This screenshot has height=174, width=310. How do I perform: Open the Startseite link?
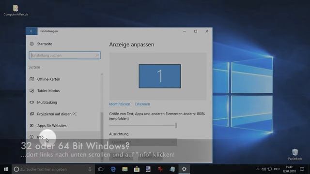pyautogui.click(x=45, y=44)
